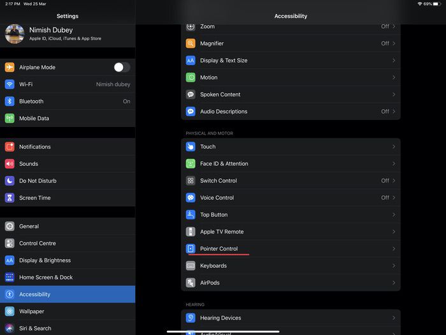Tap the Wallpaper flower icon

click(10, 311)
